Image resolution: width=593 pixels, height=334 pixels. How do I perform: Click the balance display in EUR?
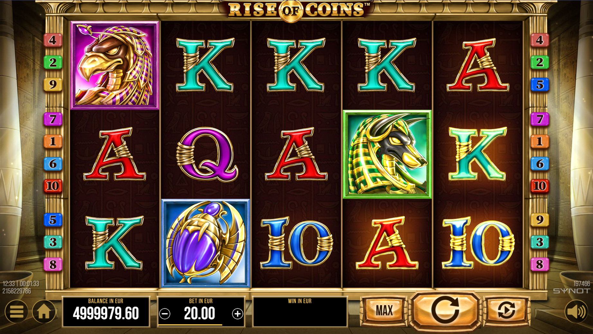(106, 312)
